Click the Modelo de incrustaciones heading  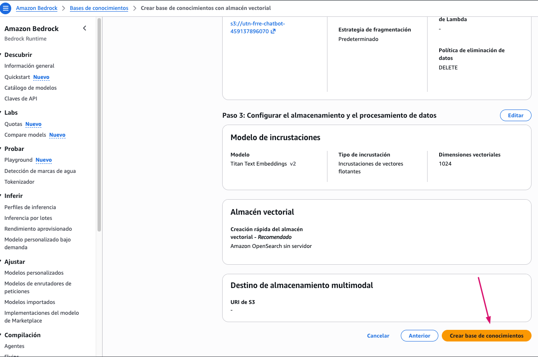pyautogui.click(x=275, y=138)
